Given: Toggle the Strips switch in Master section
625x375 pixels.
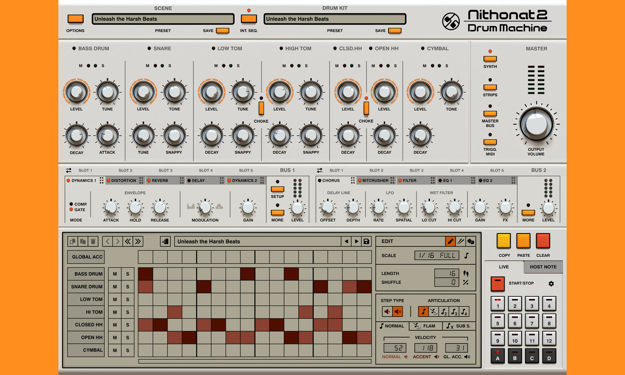Looking at the screenshot, I should point(490,87).
